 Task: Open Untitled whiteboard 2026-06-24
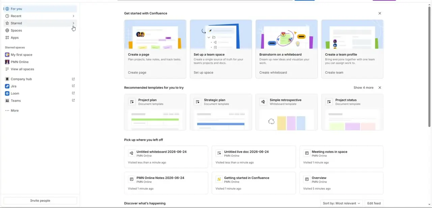(166, 157)
